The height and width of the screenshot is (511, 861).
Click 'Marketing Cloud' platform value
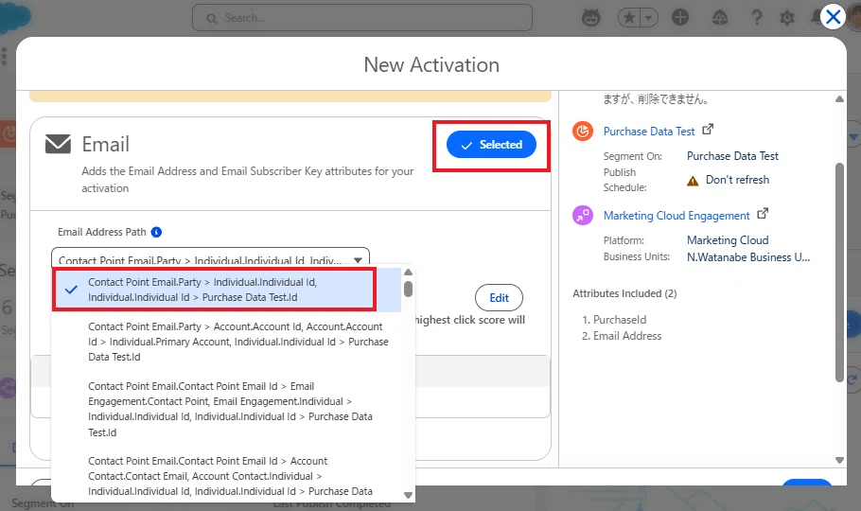tap(728, 240)
